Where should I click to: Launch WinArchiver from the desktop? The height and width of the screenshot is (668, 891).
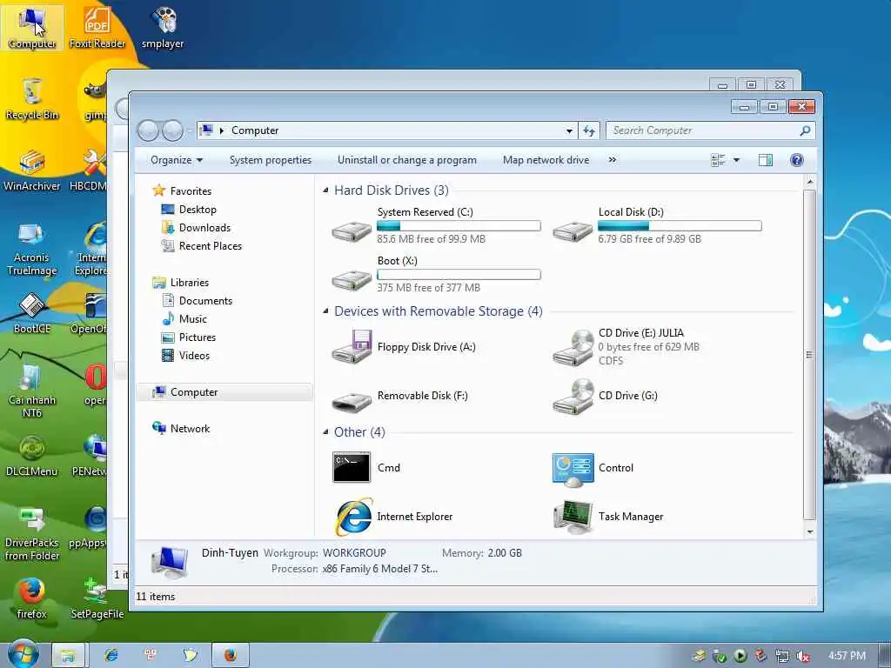pyautogui.click(x=32, y=170)
